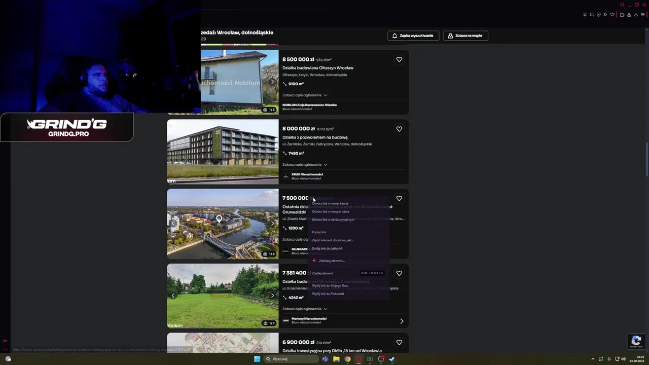
Task: Click the 'Zapisz wyszukiwanie' button
Action: coord(413,35)
